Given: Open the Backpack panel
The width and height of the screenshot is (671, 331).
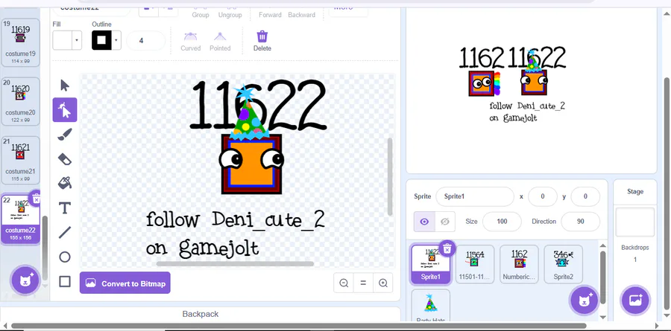Looking at the screenshot, I should tap(201, 314).
